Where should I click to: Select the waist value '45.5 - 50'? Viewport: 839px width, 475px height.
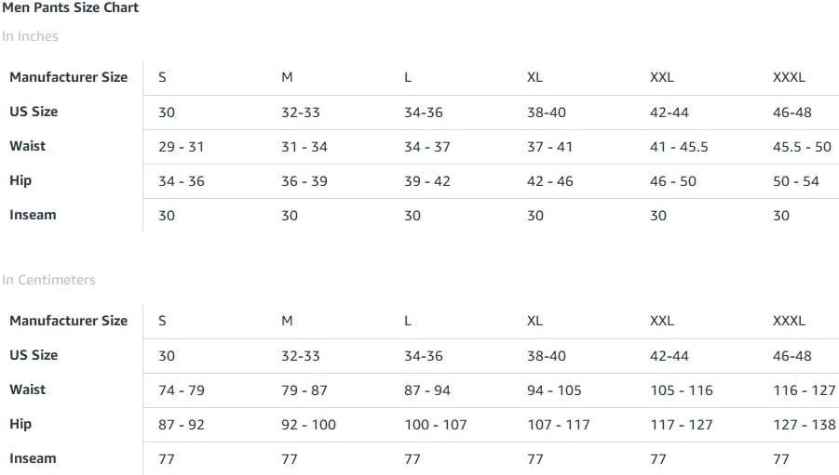(x=802, y=147)
